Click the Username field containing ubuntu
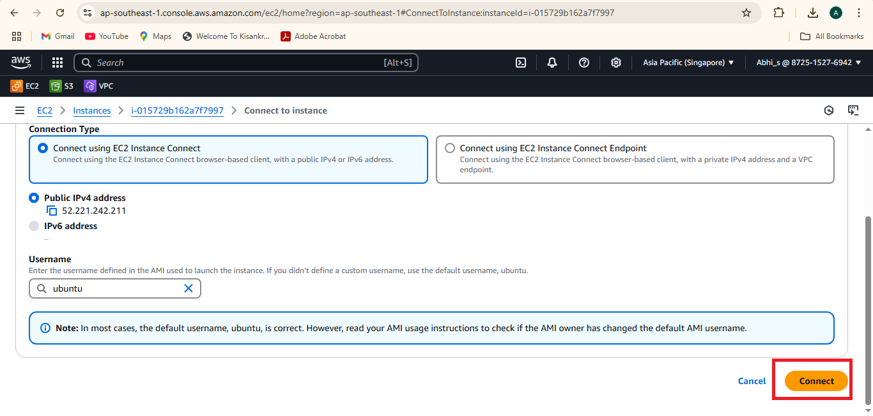Image resolution: width=873 pixels, height=416 pixels. pos(115,288)
